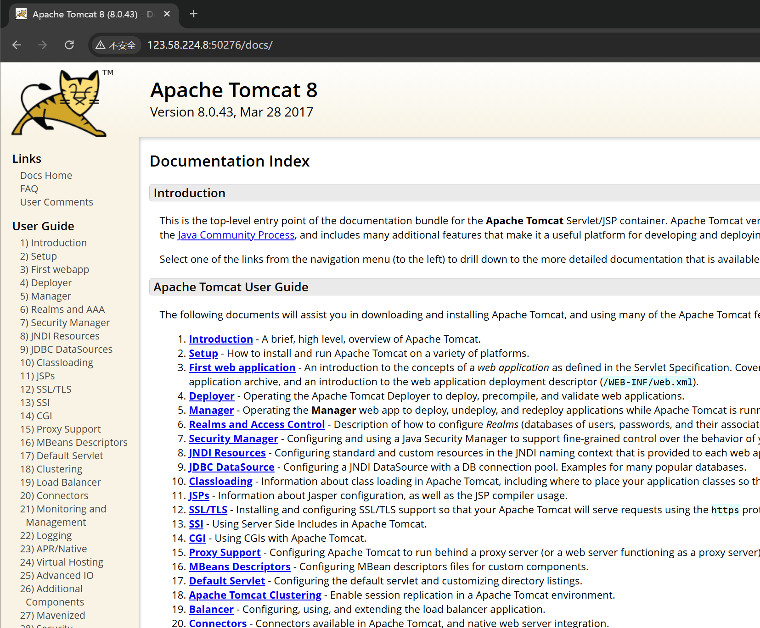Open the JSPs link in main list
Screen dimensions: 760x628
click(199, 495)
